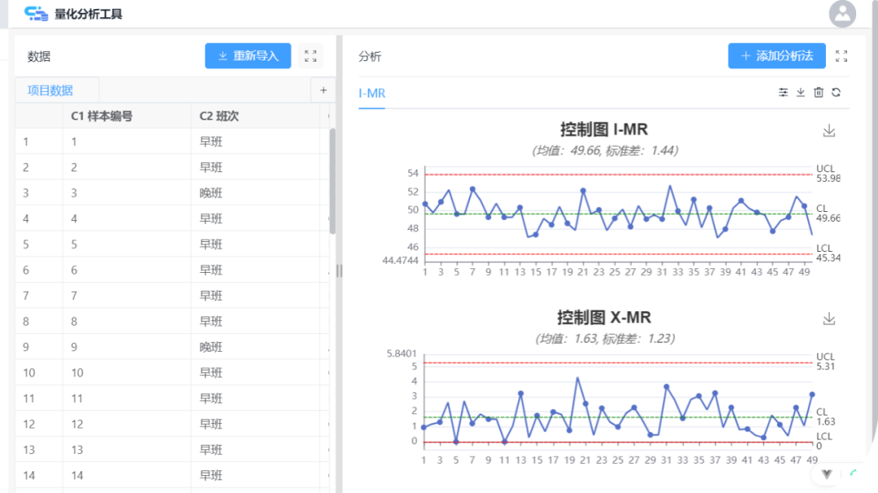This screenshot has width=878, height=493.
Task: Select the I-MR analysis tab
Action: click(372, 93)
